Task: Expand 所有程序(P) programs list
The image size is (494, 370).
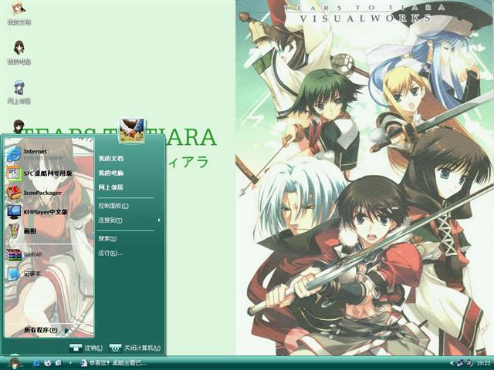Action: [x=46, y=330]
